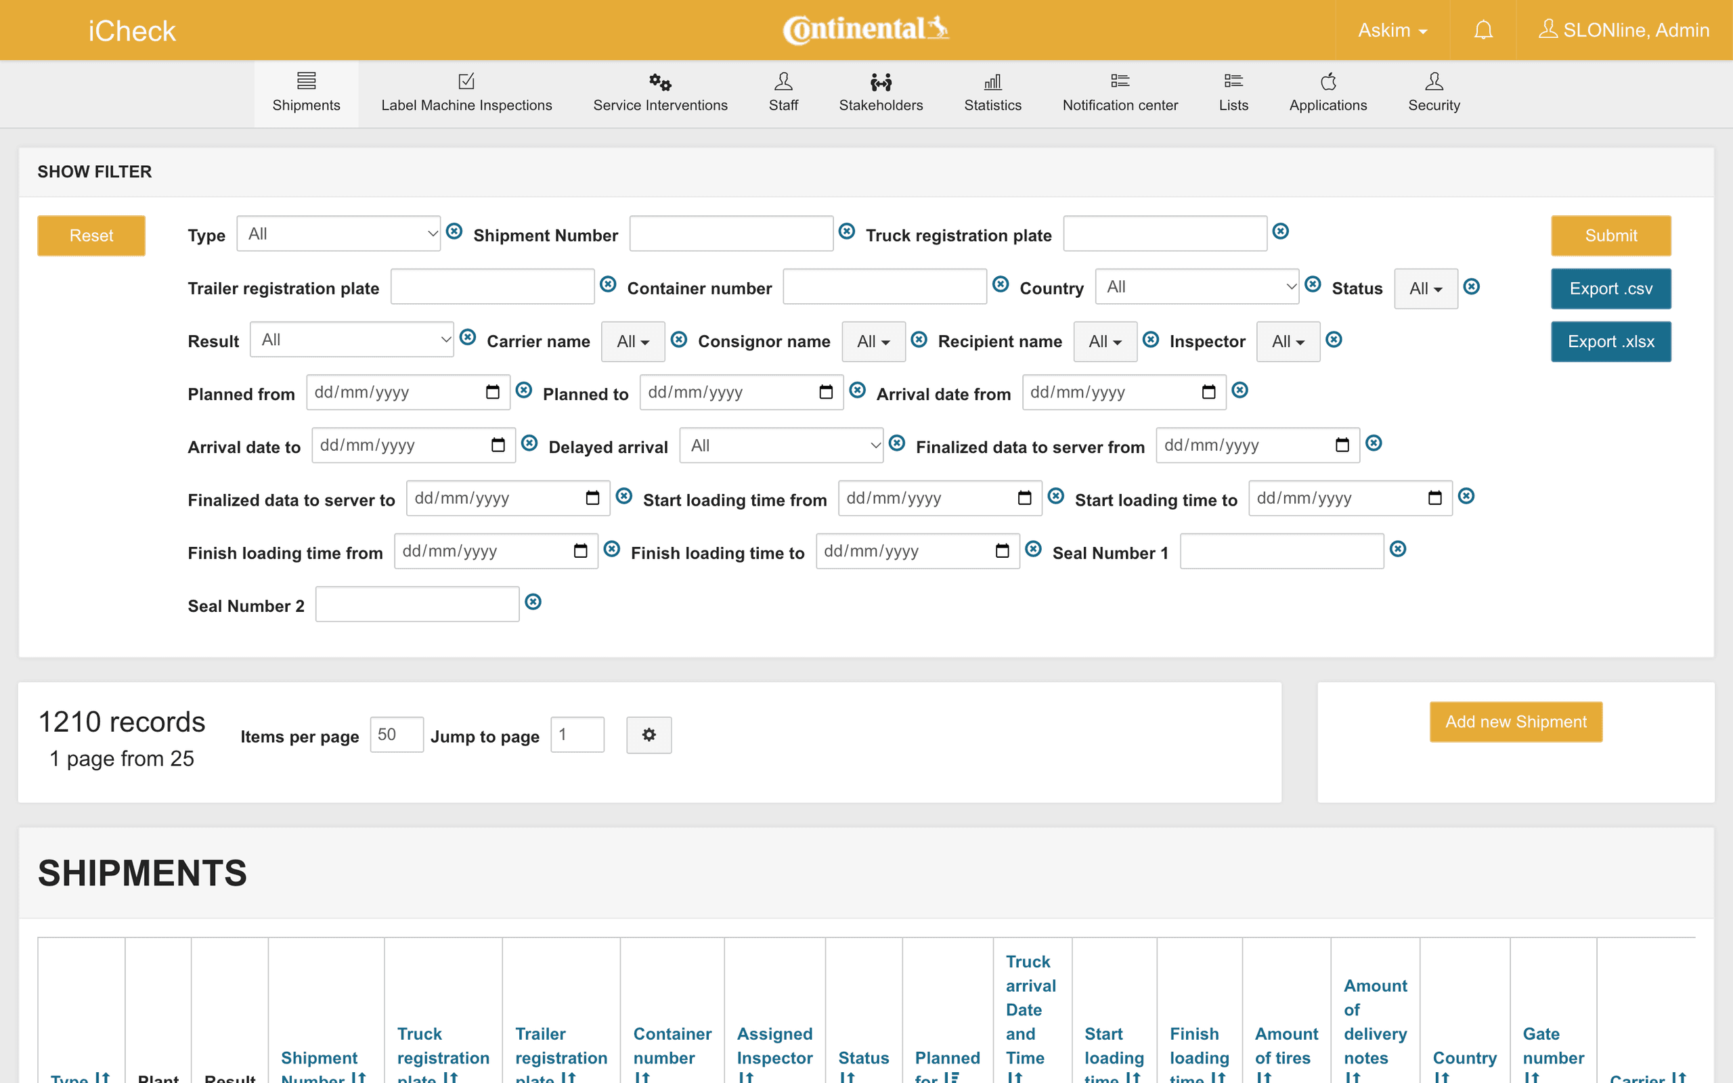Sort by Shipment Number column arrows
This screenshot has width=1733, height=1083.
click(358, 1078)
